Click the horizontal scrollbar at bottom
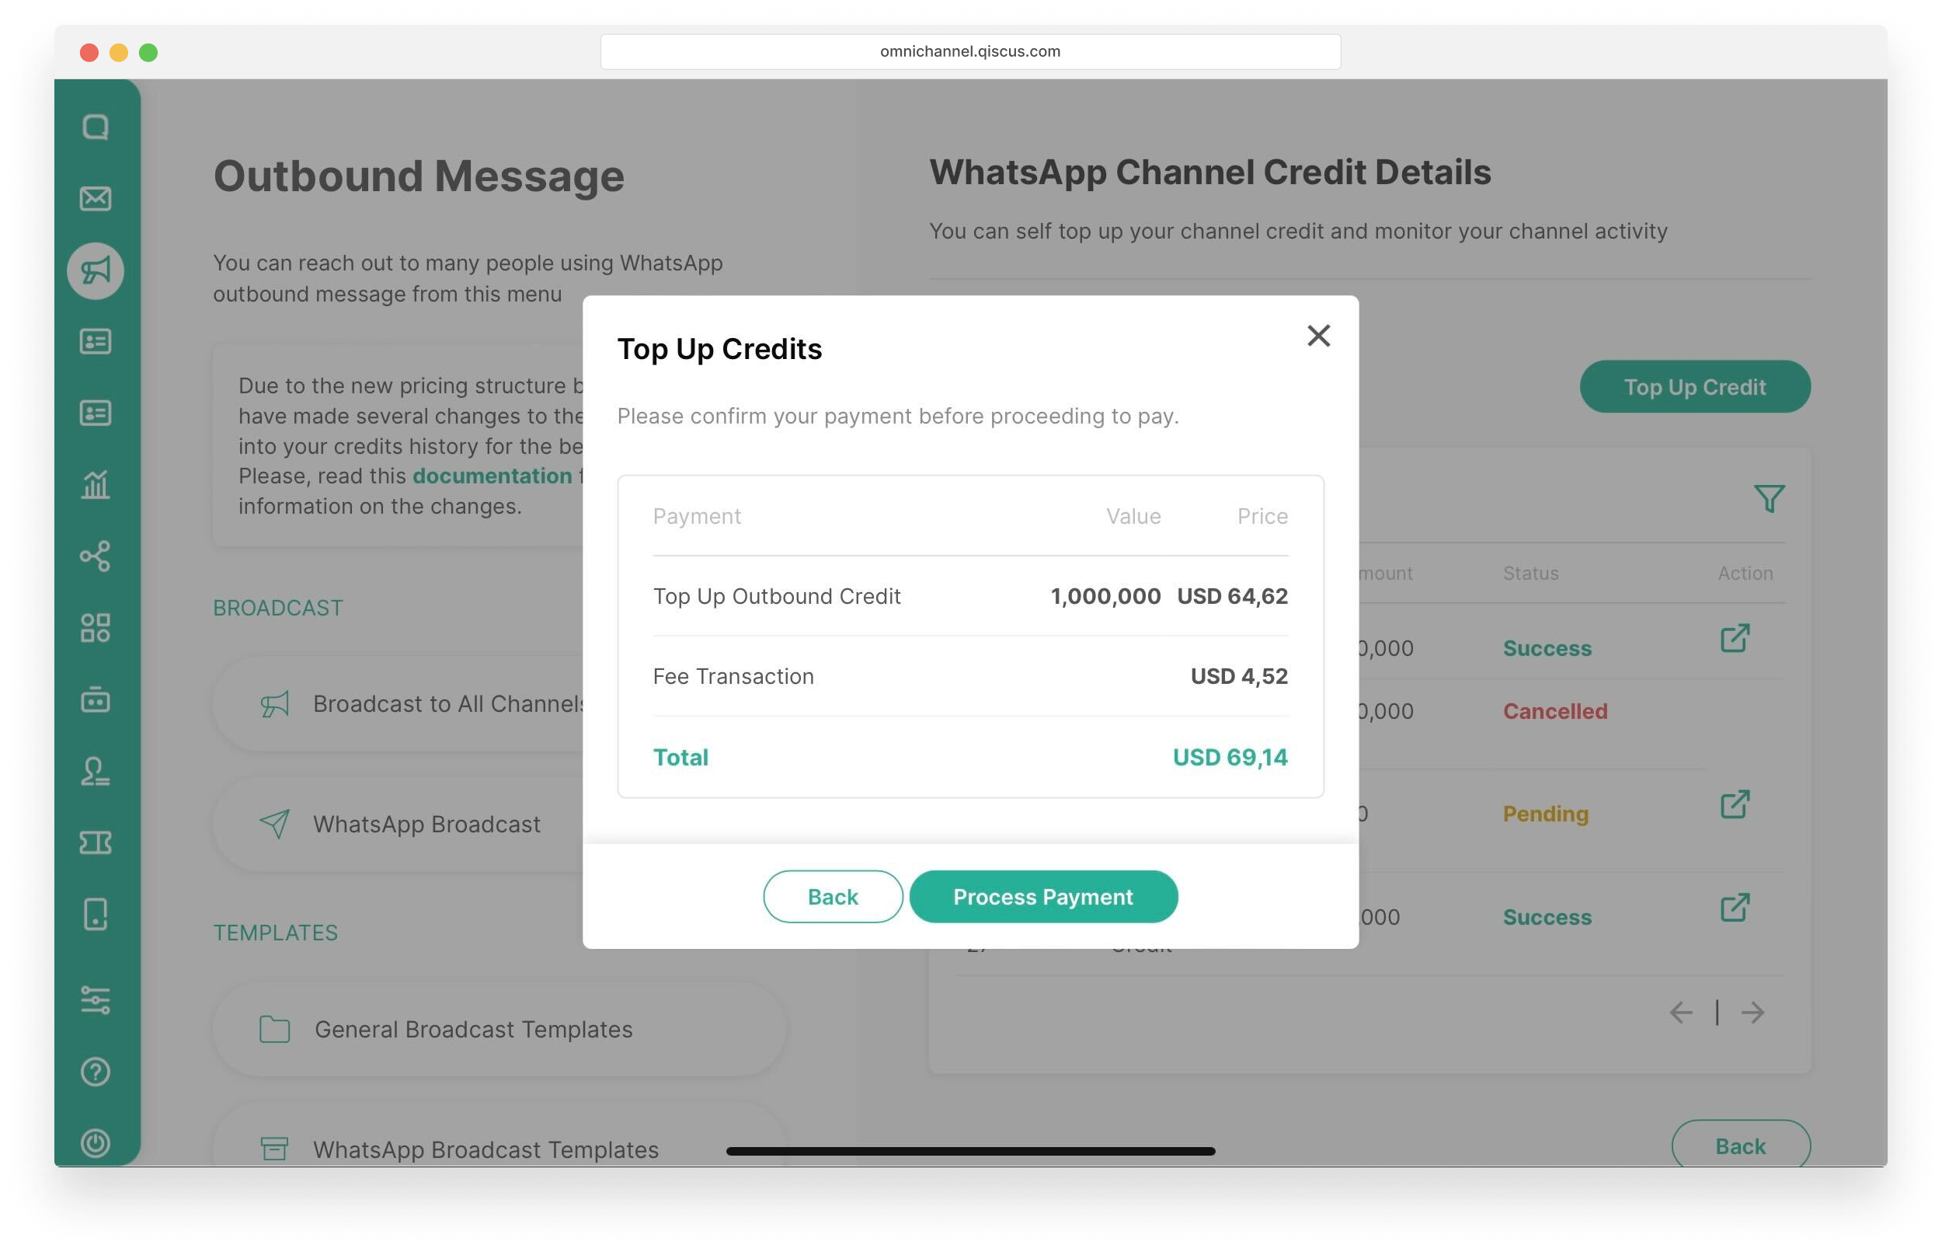The width and height of the screenshot is (1942, 1252). 970,1151
